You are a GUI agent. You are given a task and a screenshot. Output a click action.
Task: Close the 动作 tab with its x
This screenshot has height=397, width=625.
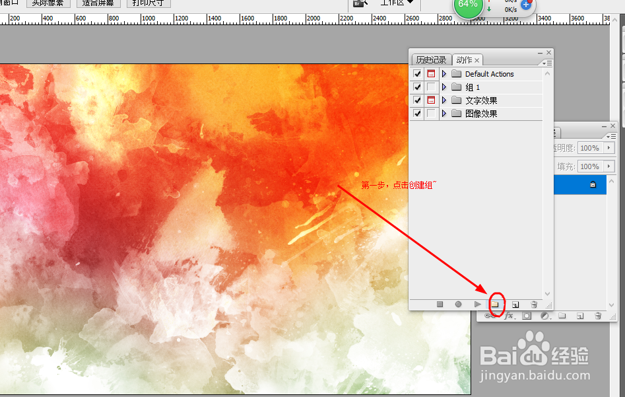pyautogui.click(x=477, y=60)
